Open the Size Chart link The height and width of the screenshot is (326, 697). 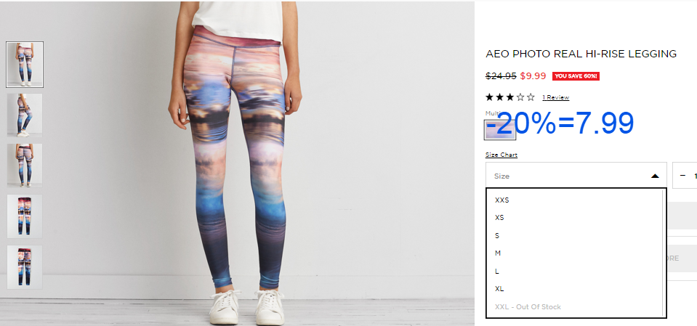(501, 155)
